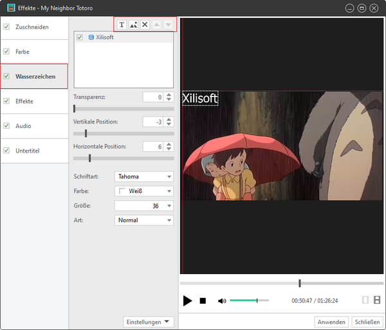Image resolution: width=386 pixels, height=330 pixels.
Task: Open the Größe 36 dropdown
Action: pos(144,206)
